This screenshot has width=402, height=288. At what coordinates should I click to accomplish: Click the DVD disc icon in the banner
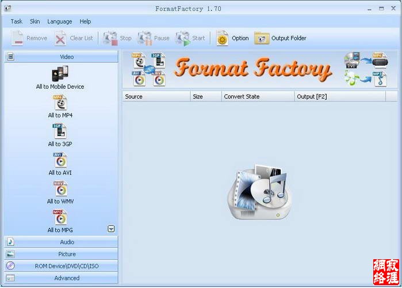(352, 60)
